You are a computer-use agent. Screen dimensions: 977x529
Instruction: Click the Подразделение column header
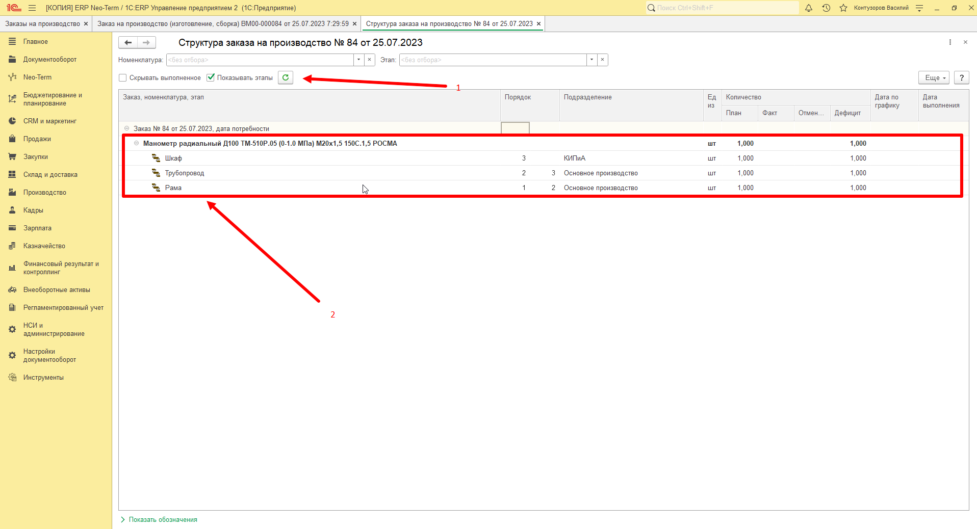[631, 105]
